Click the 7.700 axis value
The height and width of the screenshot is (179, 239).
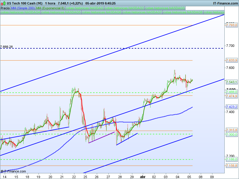click(x=230, y=46)
